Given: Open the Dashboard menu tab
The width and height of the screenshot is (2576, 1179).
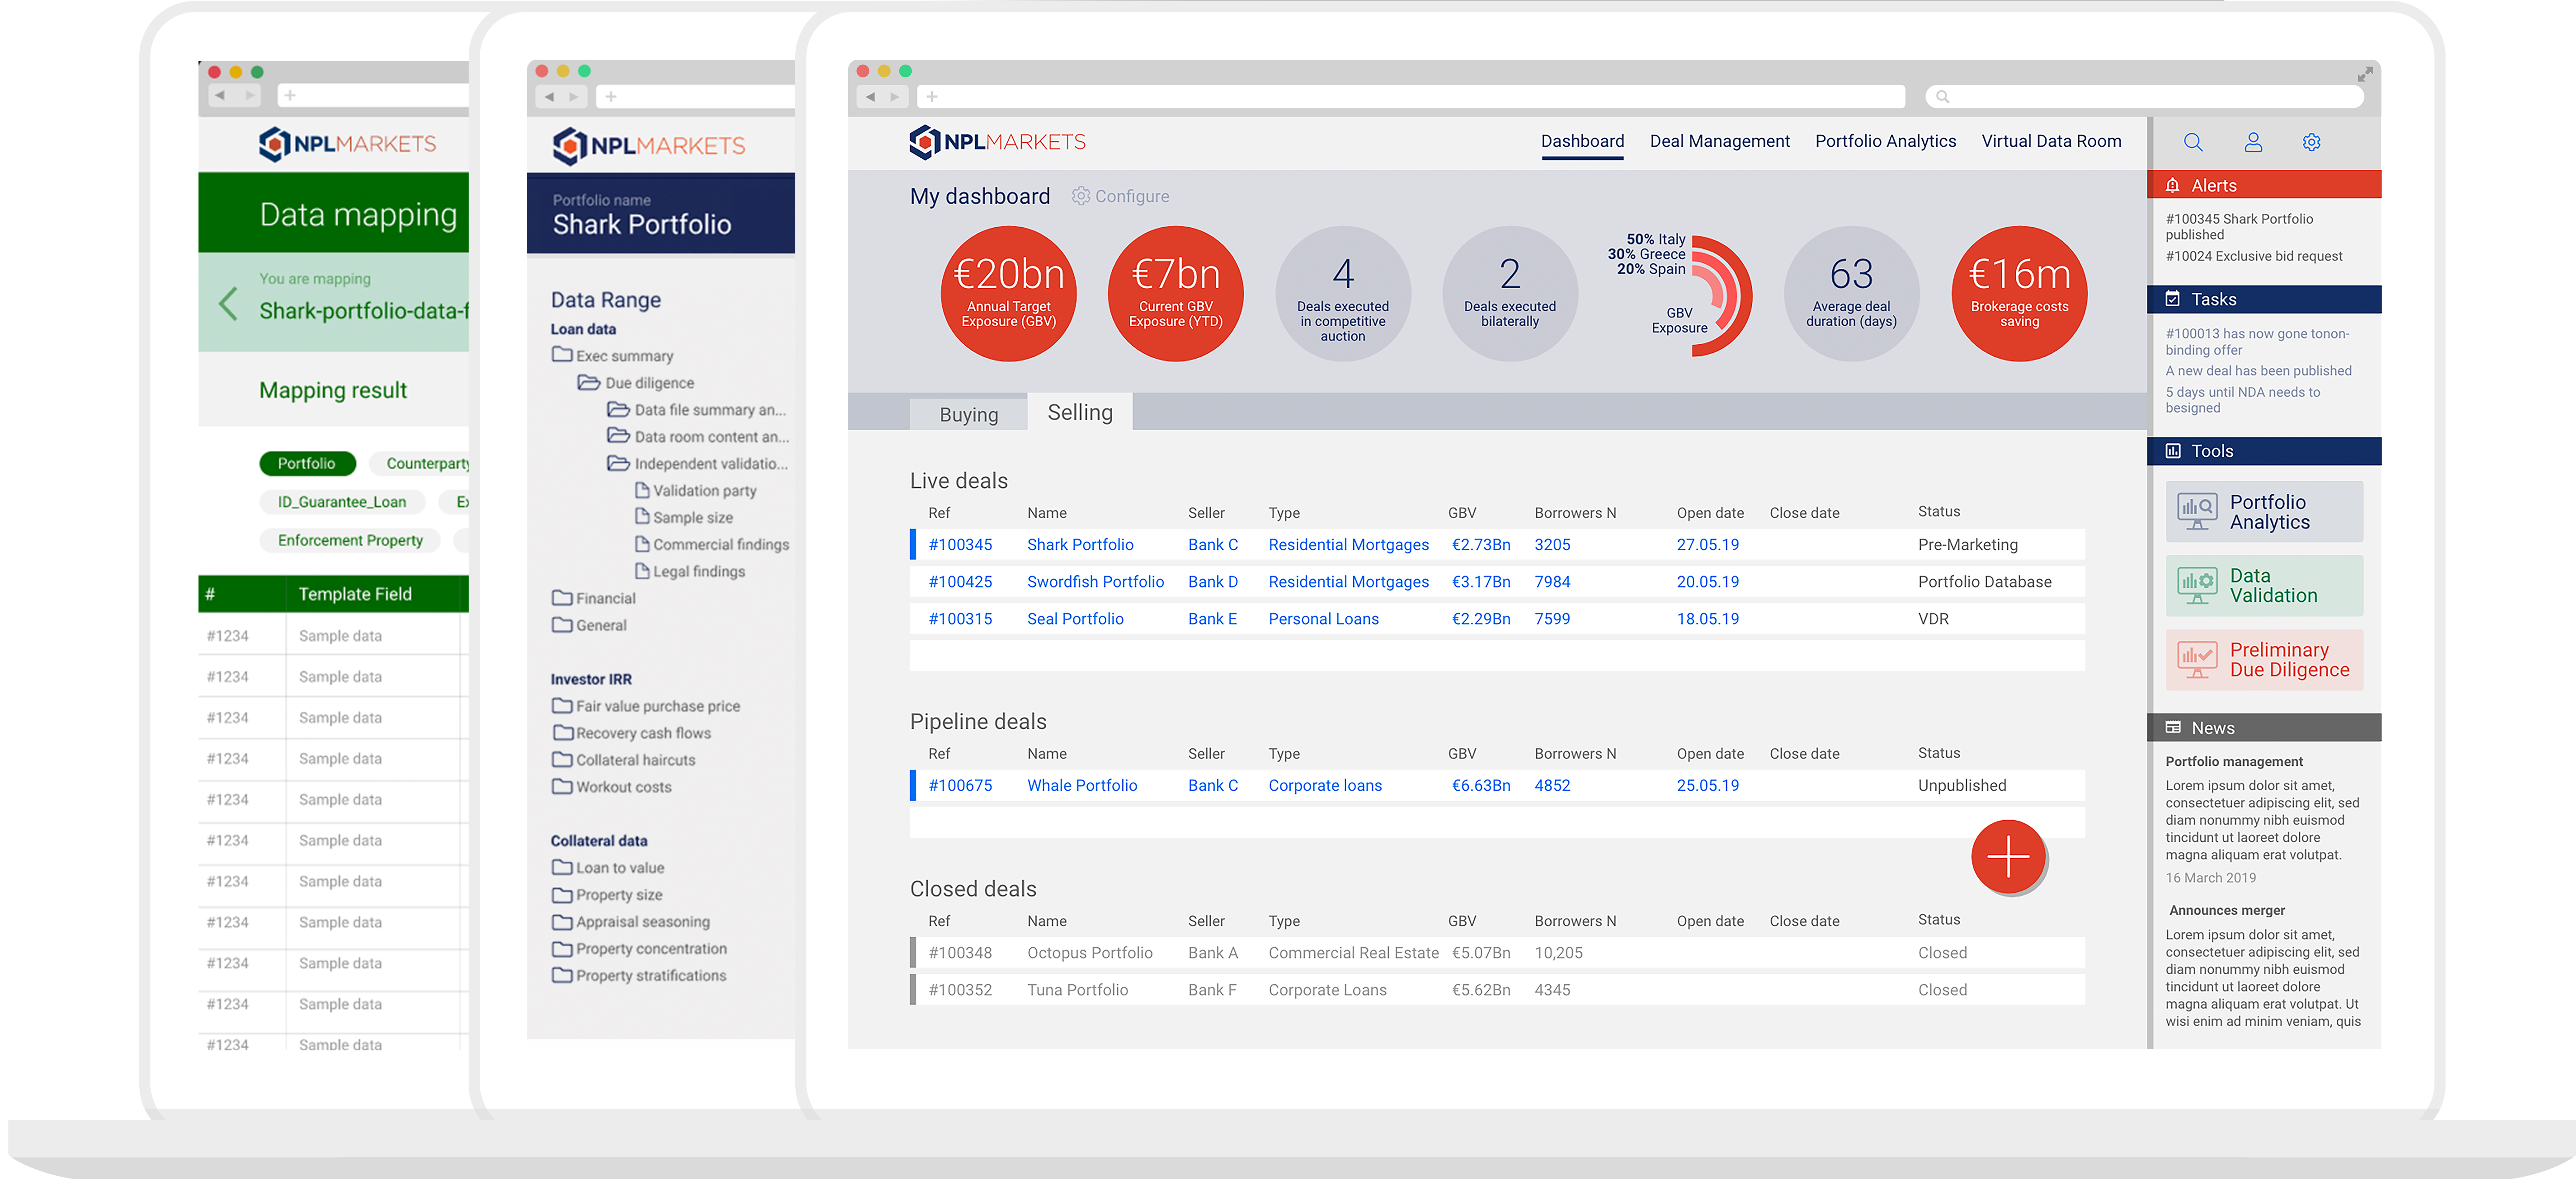Looking at the screenshot, I should [1582, 142].
